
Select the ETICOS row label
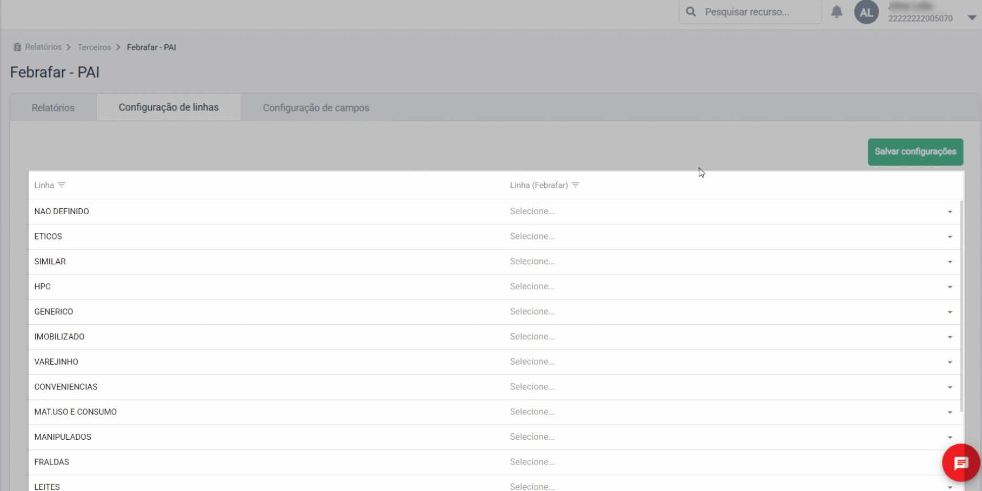click(48, 236)
